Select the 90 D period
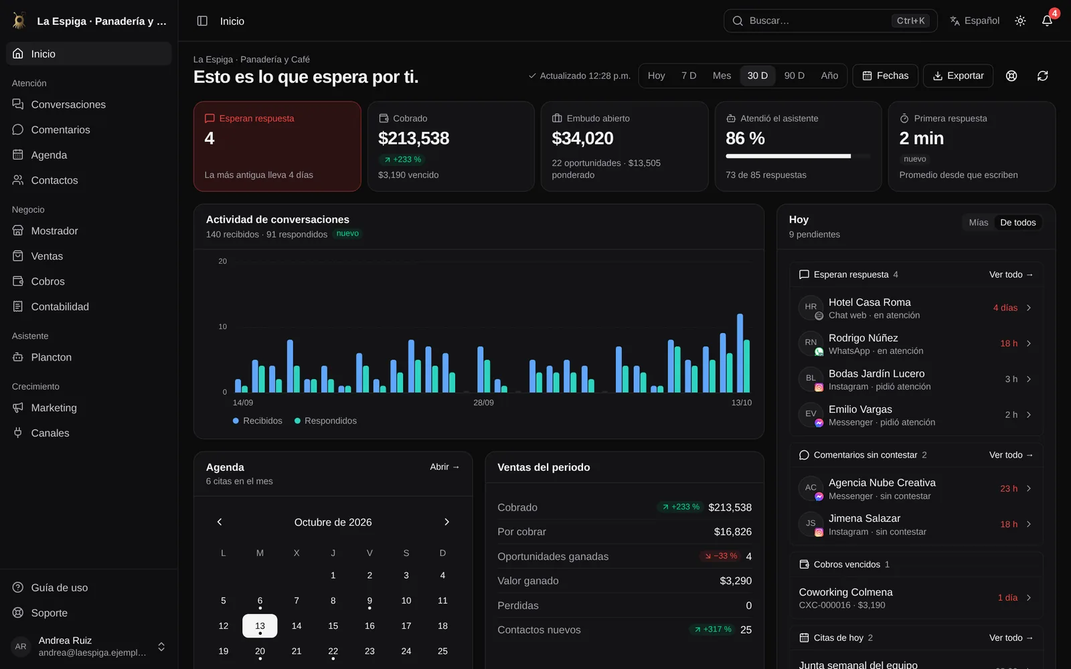The height and width of the screenshot is (669, 1071). click(794, 76)
